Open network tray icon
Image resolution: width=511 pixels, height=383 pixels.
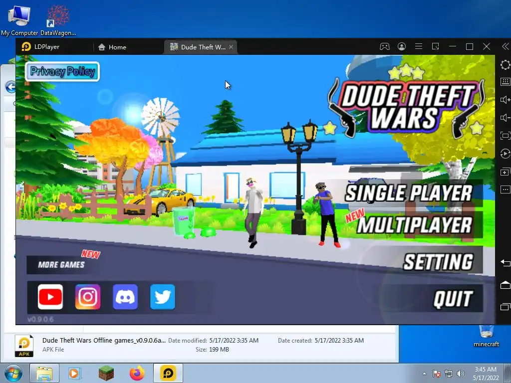(x=449, y=374)
